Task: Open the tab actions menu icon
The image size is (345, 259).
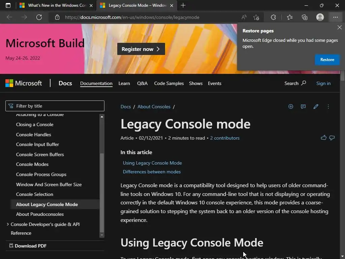Action: pos(8,5)
